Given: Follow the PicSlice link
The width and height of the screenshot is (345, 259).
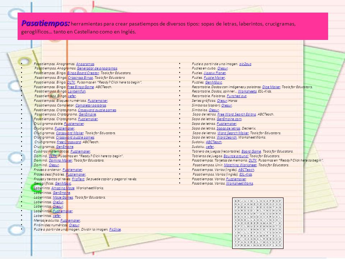Looking at the screenshot, I should coord(115,229).
